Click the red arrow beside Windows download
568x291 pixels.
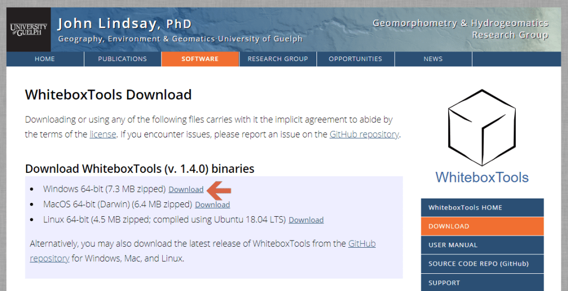tap(219, 190)
